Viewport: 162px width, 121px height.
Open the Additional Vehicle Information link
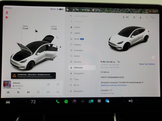tap(114, 85)
